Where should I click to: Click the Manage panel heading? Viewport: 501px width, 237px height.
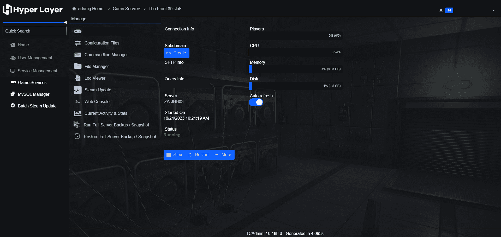click(x=79, y=19)
